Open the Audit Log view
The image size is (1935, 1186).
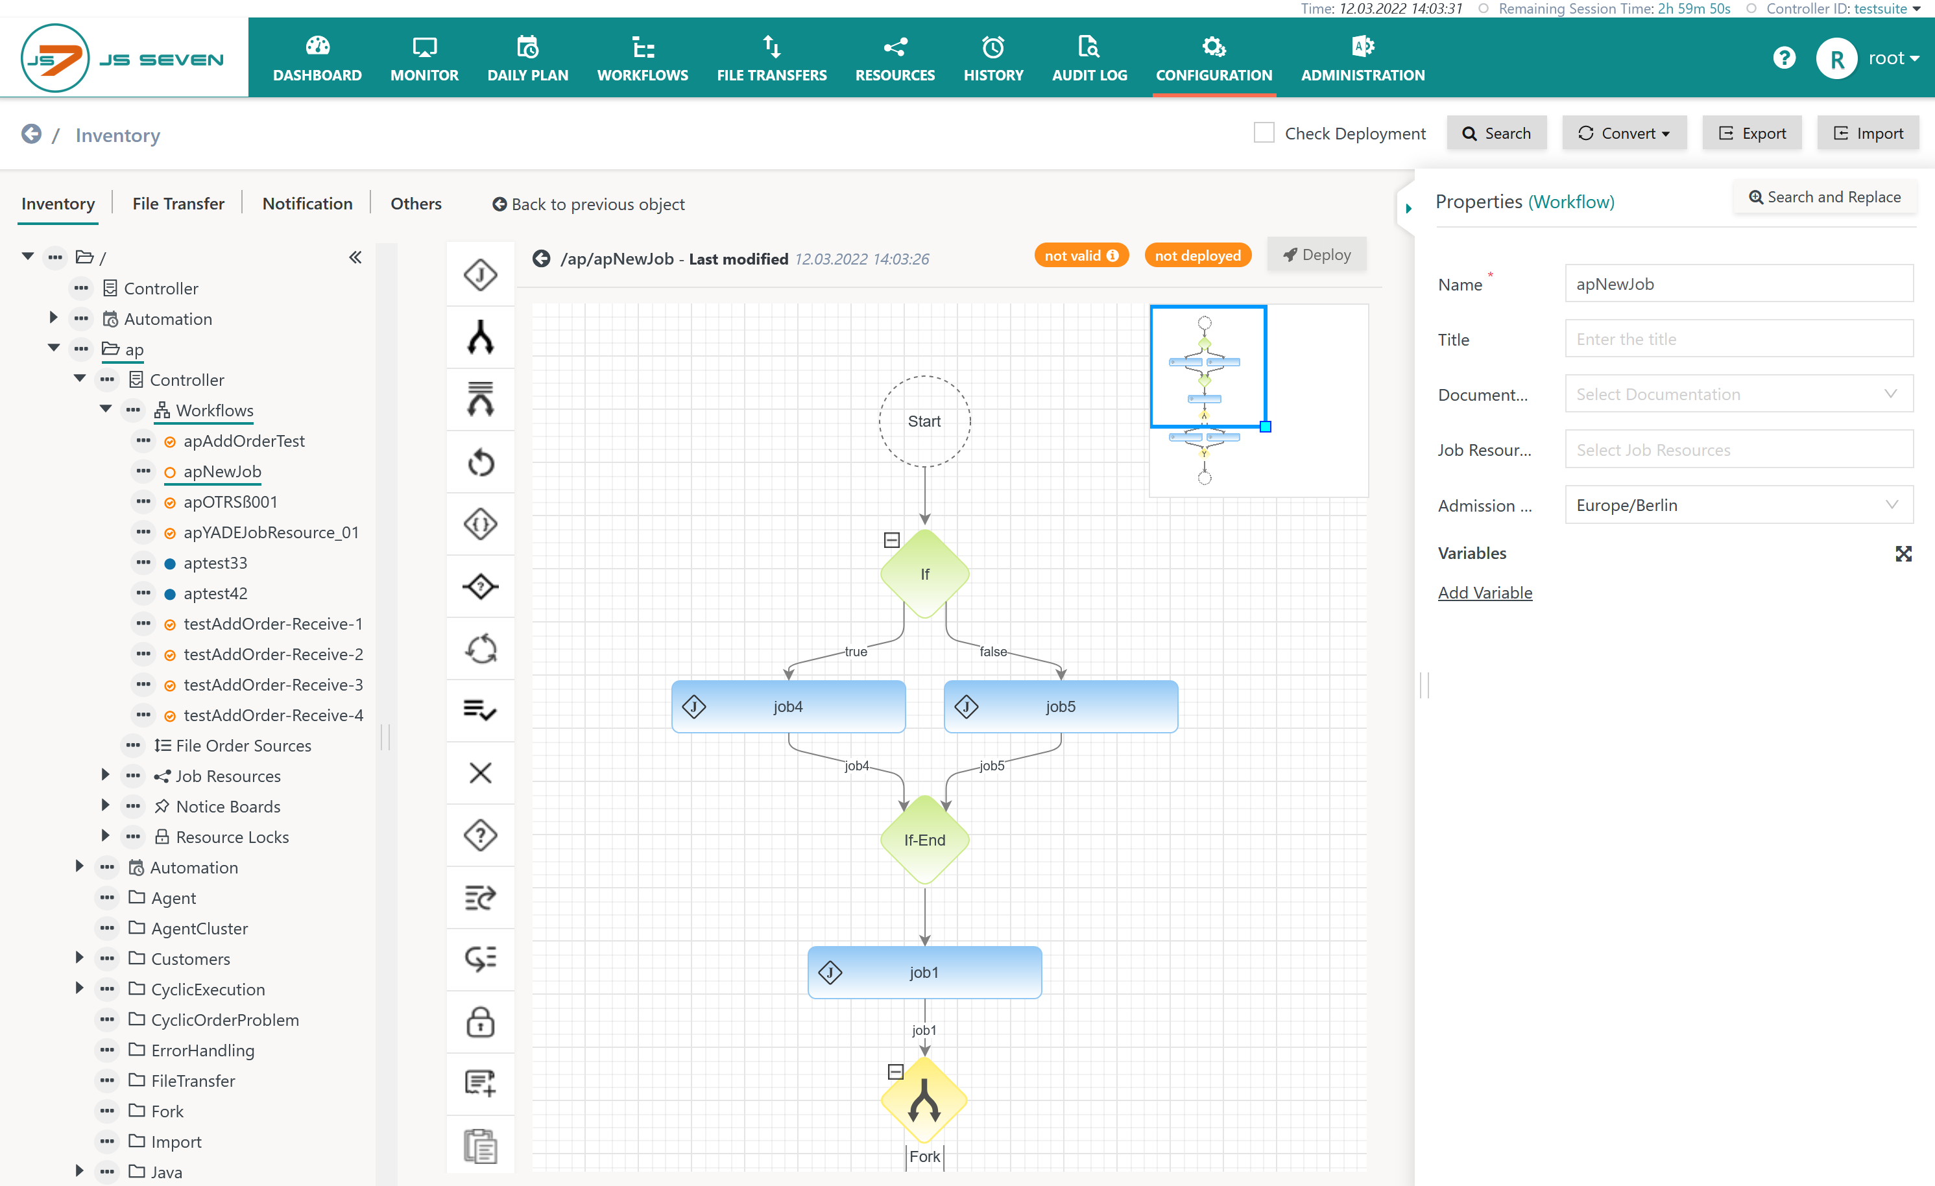1088,58
